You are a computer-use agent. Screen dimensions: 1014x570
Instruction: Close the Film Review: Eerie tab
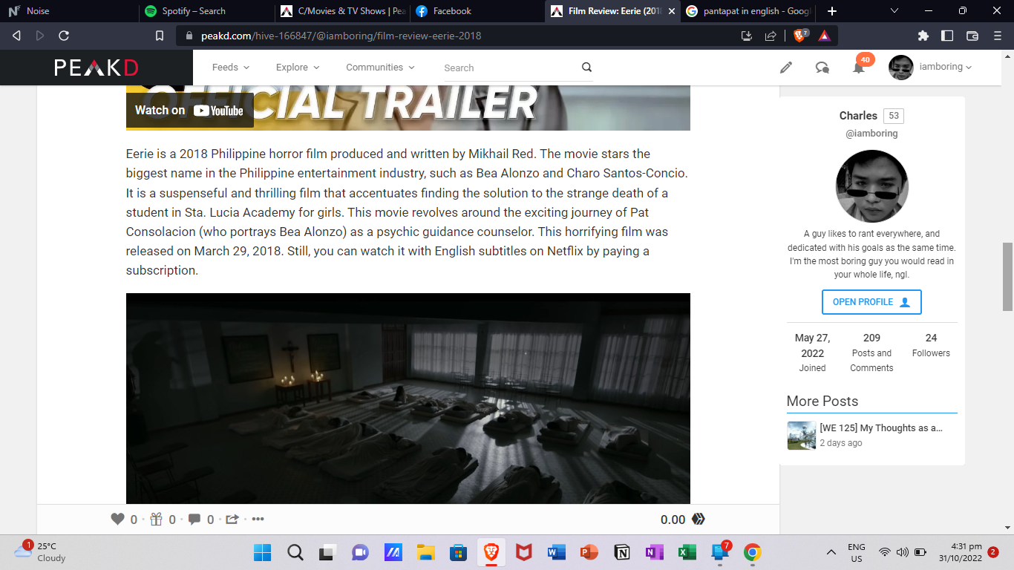click(672, 11)
